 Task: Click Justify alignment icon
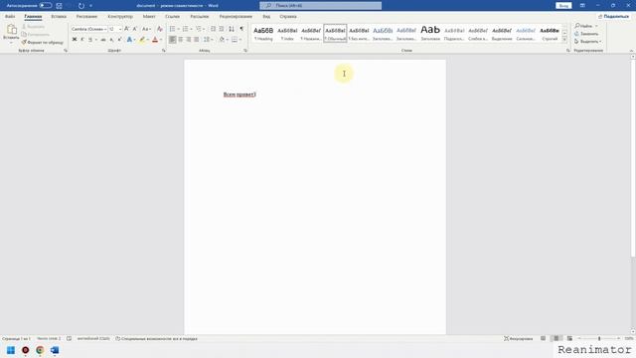tap(197, 40)
